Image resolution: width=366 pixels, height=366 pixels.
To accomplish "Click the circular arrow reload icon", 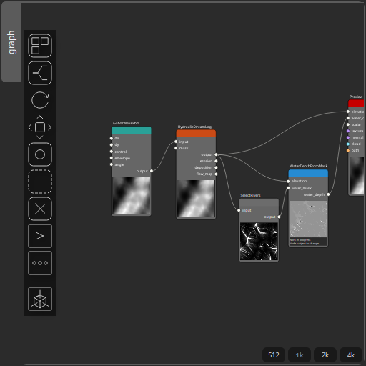I will click(40, 100).
